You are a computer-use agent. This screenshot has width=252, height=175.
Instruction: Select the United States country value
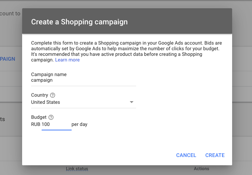click(x=45, y=102)
